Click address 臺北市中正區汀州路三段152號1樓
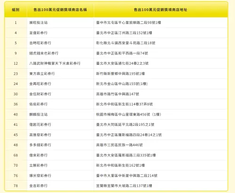235x193 pixels. click(x=124, y=33)
